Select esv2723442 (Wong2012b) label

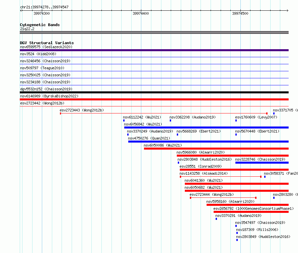pos(42,103)
